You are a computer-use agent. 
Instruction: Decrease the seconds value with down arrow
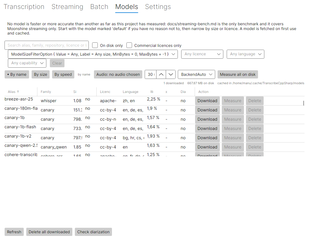[171, 74]
